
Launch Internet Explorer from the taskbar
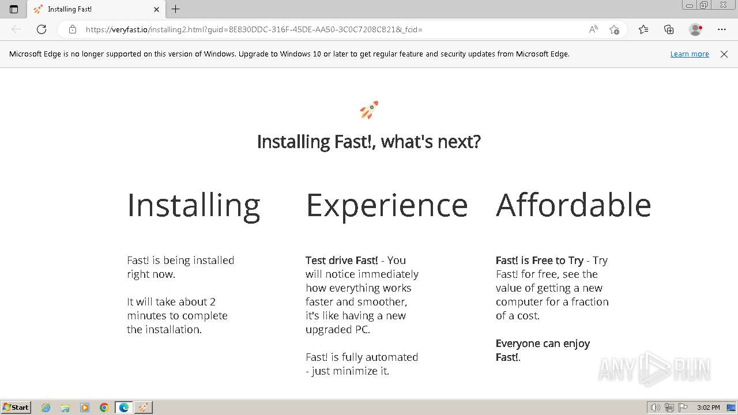(x=46, y=408)
